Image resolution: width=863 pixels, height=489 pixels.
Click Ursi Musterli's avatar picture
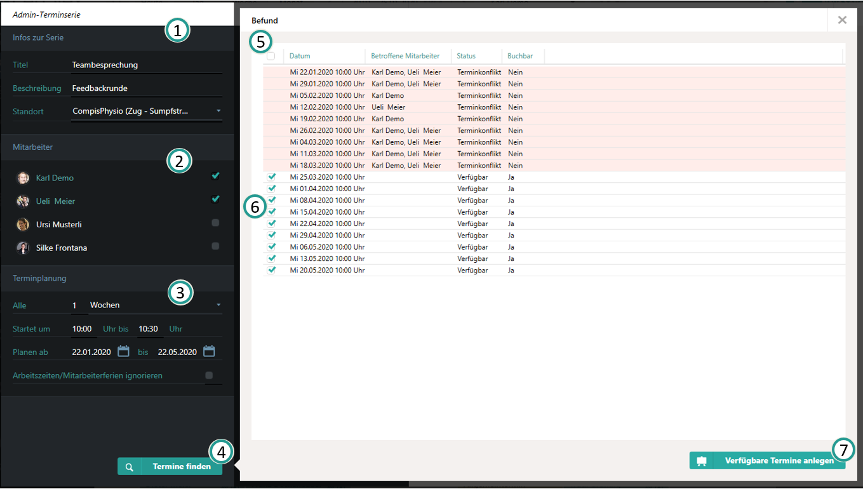tap(23, 225)
